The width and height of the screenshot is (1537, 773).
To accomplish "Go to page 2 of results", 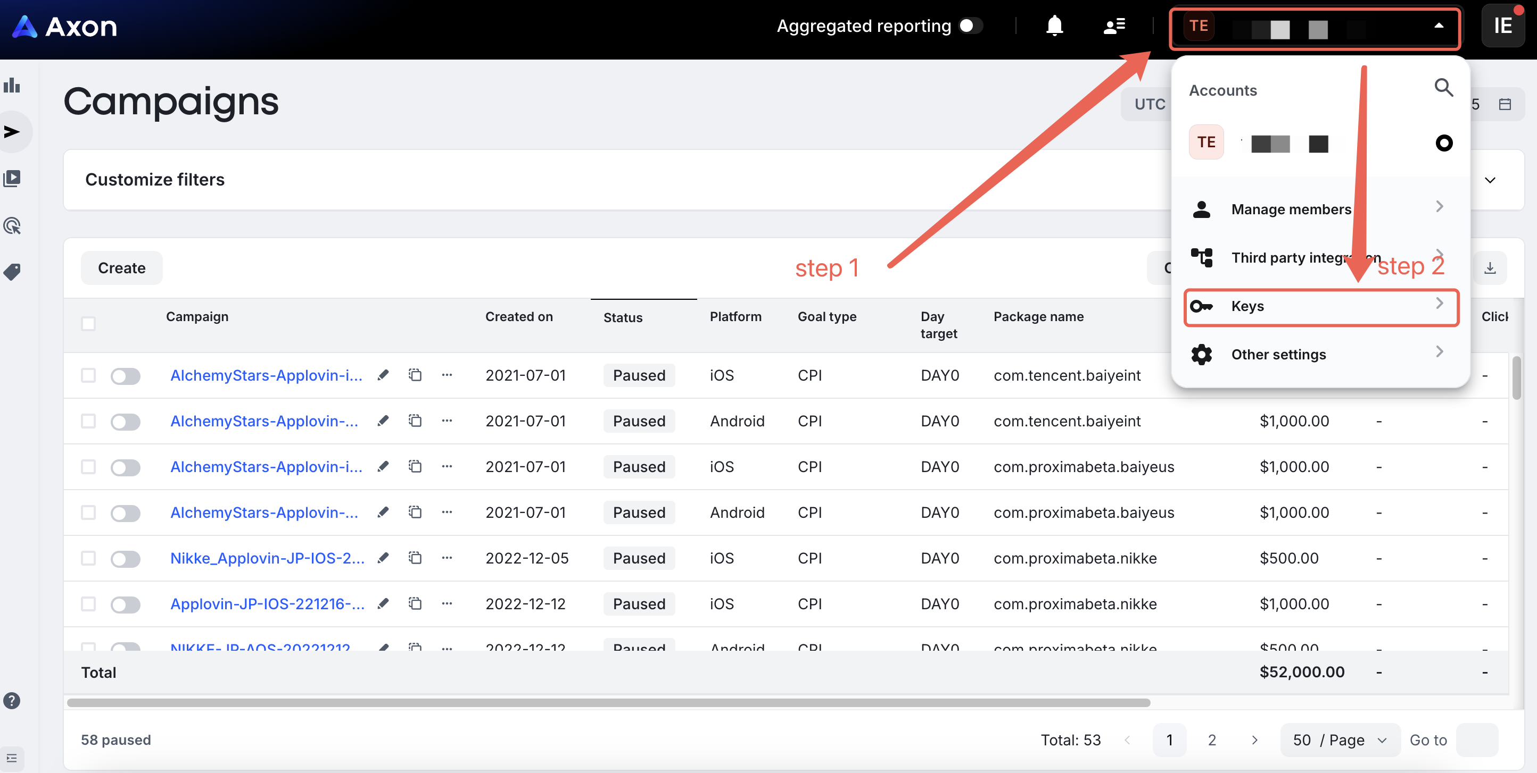I will (x=1211, y=740).
